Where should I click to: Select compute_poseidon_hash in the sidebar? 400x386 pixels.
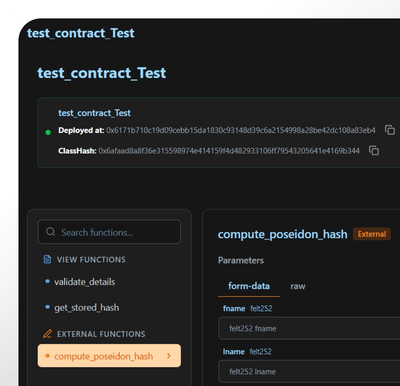tap(103, 356)
